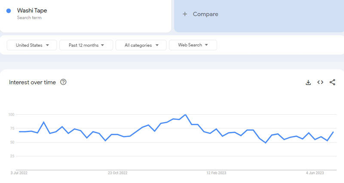Open the embed code icon
The width and height of the screenshot is (344, 183).
click(320, 82)
